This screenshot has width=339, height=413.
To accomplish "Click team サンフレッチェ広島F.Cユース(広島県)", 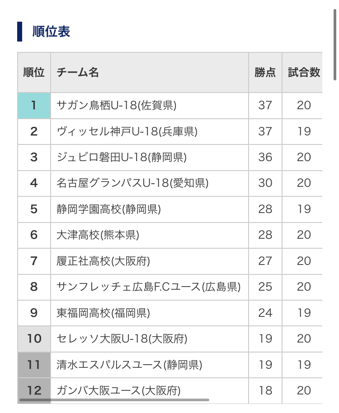I will 149,287.
